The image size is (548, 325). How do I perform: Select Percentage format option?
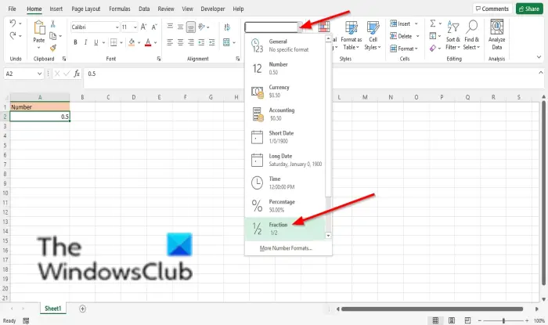point(285,205)
